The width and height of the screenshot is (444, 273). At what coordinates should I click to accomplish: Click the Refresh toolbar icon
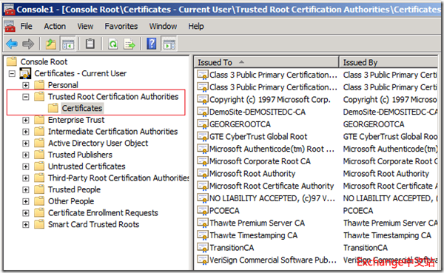click(x=113, y=44)
